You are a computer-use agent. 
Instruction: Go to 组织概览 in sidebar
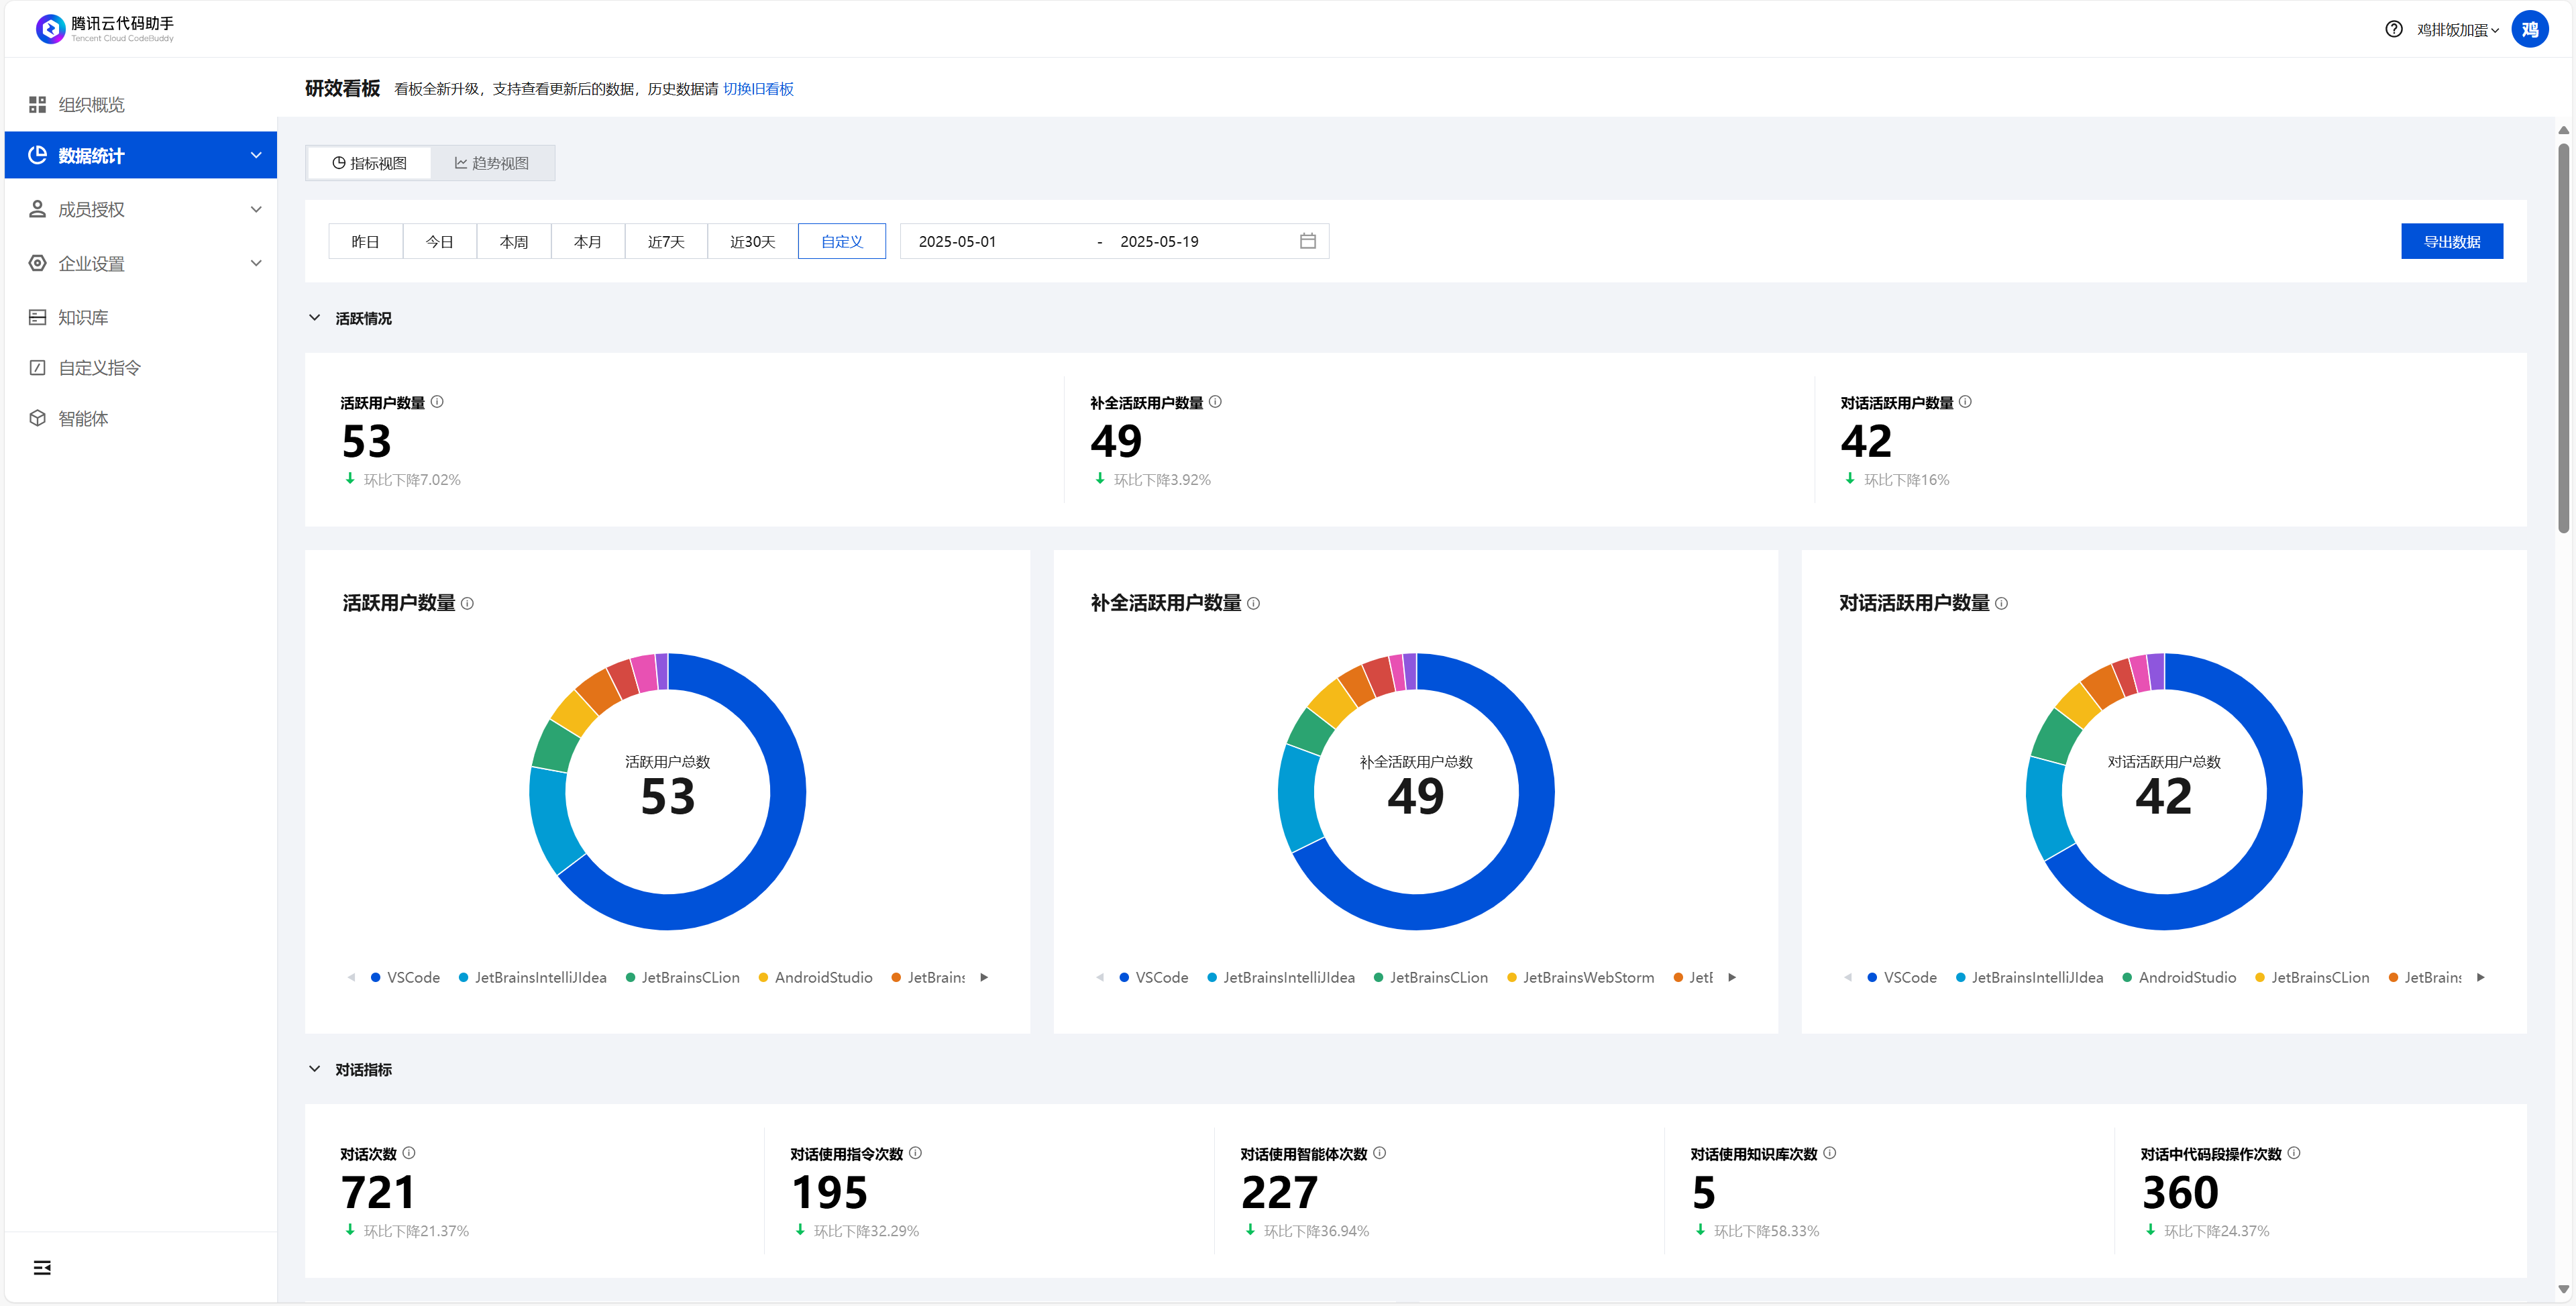(x=91, y=104)
